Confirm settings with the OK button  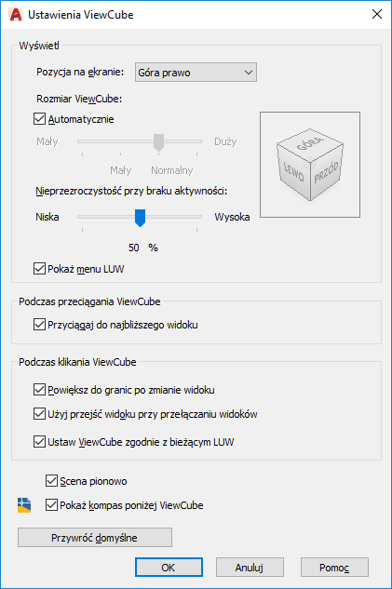[169, 568]
